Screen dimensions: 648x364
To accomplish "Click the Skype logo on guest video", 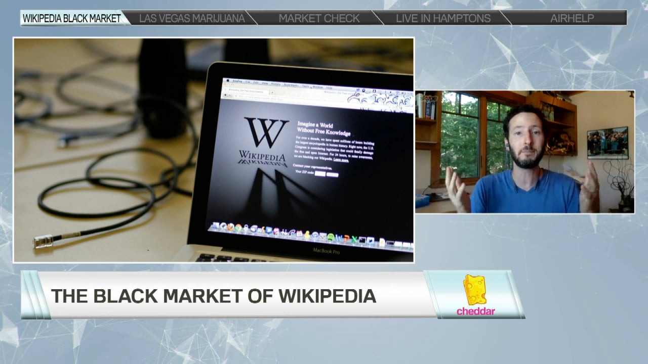I will (428, 98).
